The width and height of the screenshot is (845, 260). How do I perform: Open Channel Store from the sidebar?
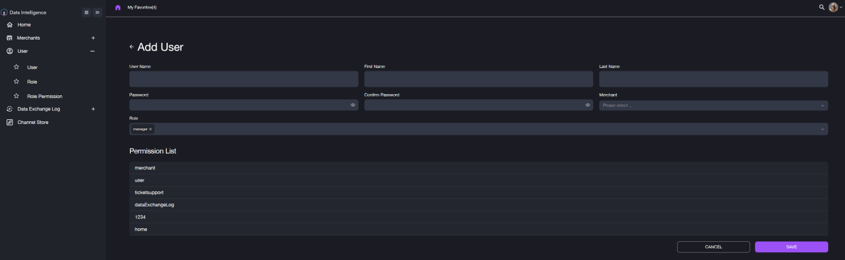click(x=33, y=122)
